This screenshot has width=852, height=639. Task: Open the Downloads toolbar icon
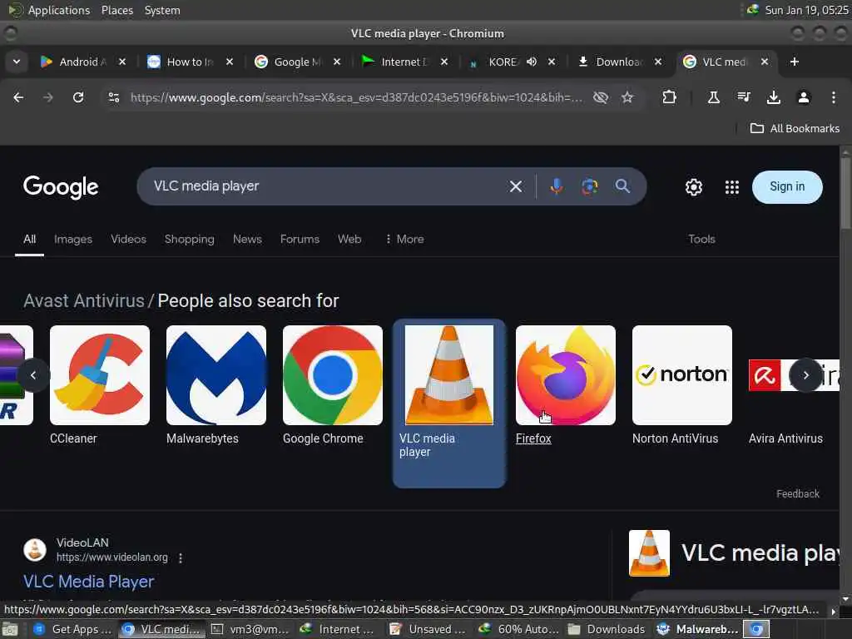click(773, 97)
